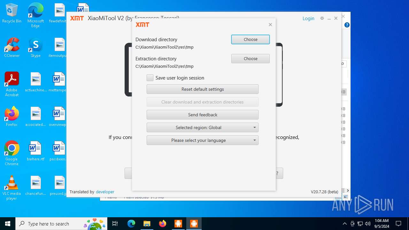Select the chancefun desktop file
Screen dimensions: 409x230
(x=35, y=186)
